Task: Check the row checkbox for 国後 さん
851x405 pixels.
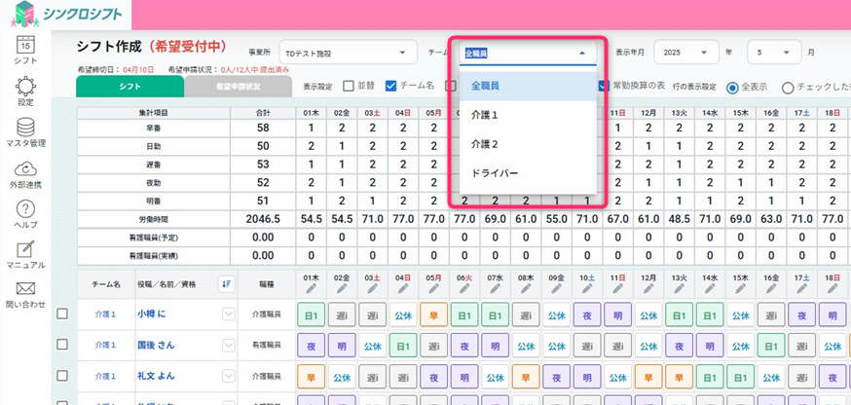Action: coord(62,345)
